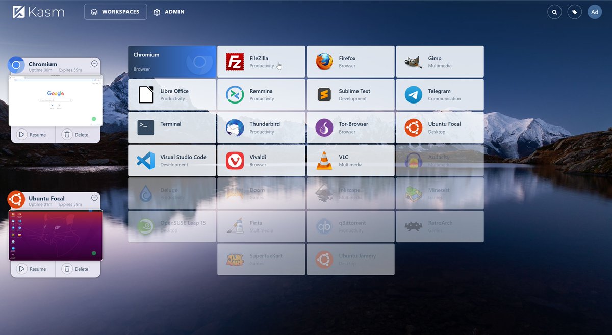Launch the qBittorrent workspace icon

(x=324, y=226)
